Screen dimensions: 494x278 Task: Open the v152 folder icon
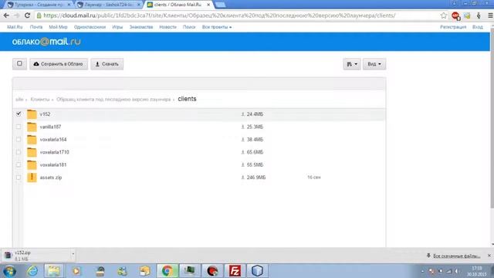tap(32, 114)
